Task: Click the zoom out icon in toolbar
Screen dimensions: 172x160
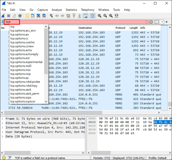Action: (105, 16)
